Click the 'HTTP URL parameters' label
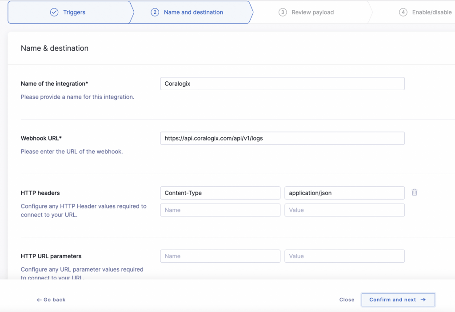Image resolution: width=455 pixels, height=312 pixels. 51,256
